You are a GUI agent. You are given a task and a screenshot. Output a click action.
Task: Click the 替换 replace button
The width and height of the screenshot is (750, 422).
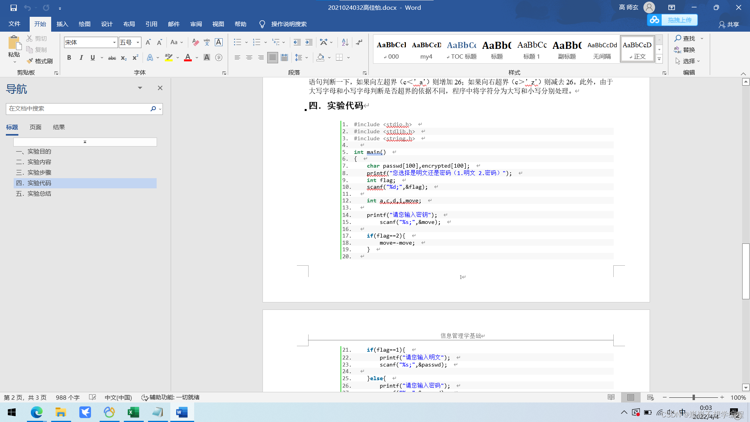[x=684, y=50]
